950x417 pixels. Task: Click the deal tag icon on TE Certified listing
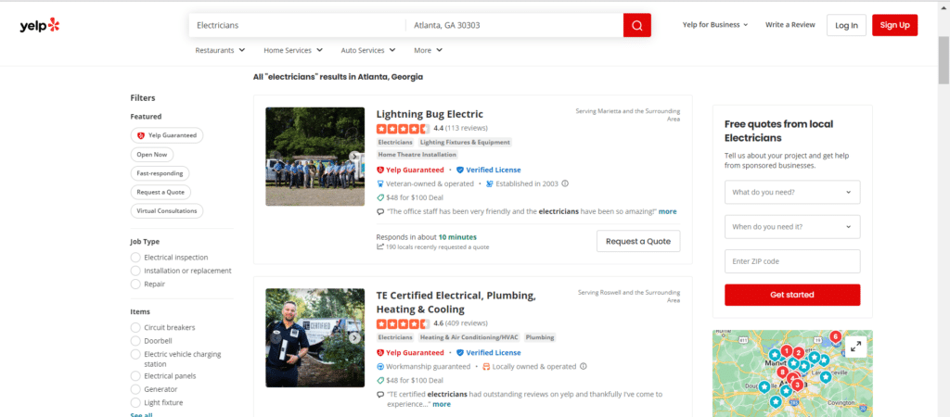coord(380,381)
